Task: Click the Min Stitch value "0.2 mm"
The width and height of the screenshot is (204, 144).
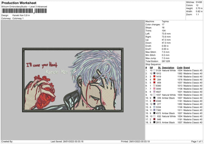Action: 166,55
